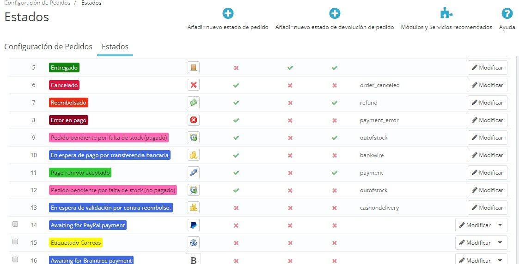The image size is (519, 264).
Task: Click Modificar for Etiquetado Correos row
Action: coord(475,242)
